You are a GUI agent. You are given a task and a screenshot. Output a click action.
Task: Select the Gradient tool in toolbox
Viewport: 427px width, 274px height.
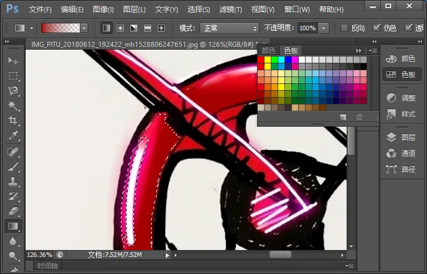[13, 226]
